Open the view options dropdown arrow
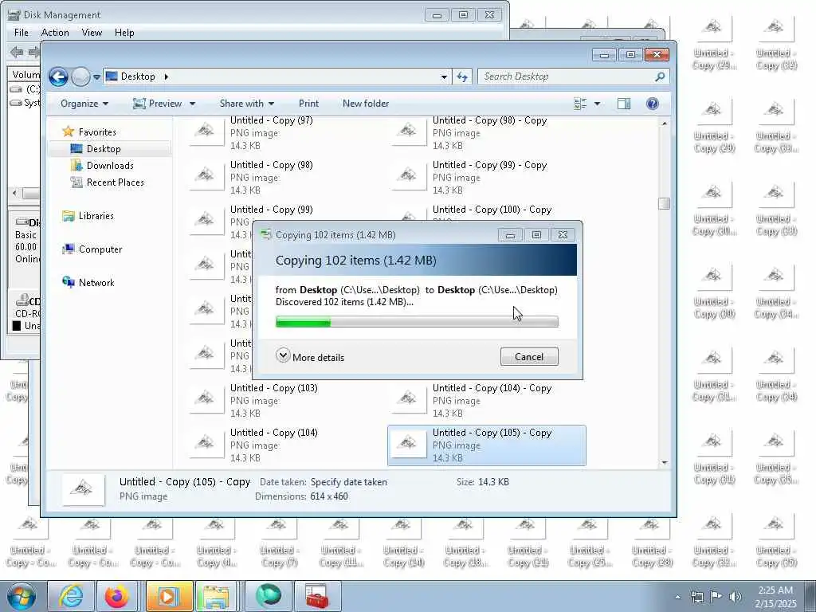This screenshot has width=816, height=612. point(597,104)
